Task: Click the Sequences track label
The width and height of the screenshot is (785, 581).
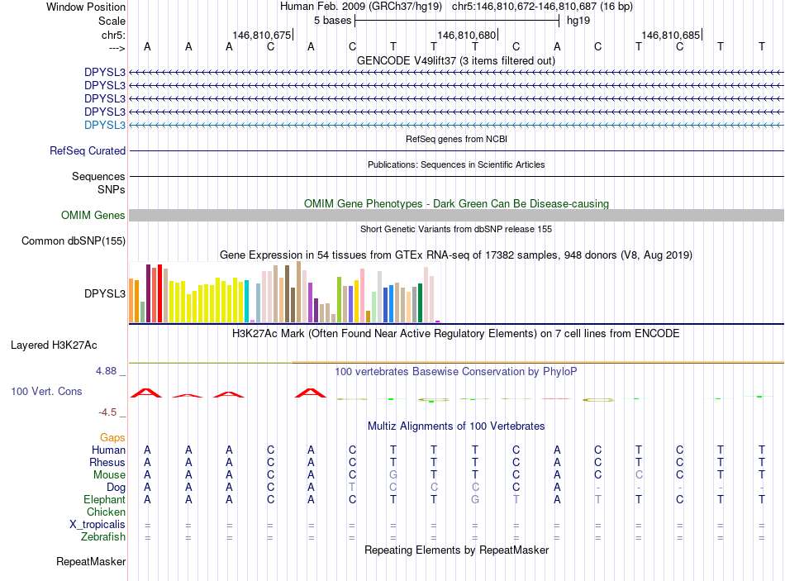Action: tap(98, 176)
